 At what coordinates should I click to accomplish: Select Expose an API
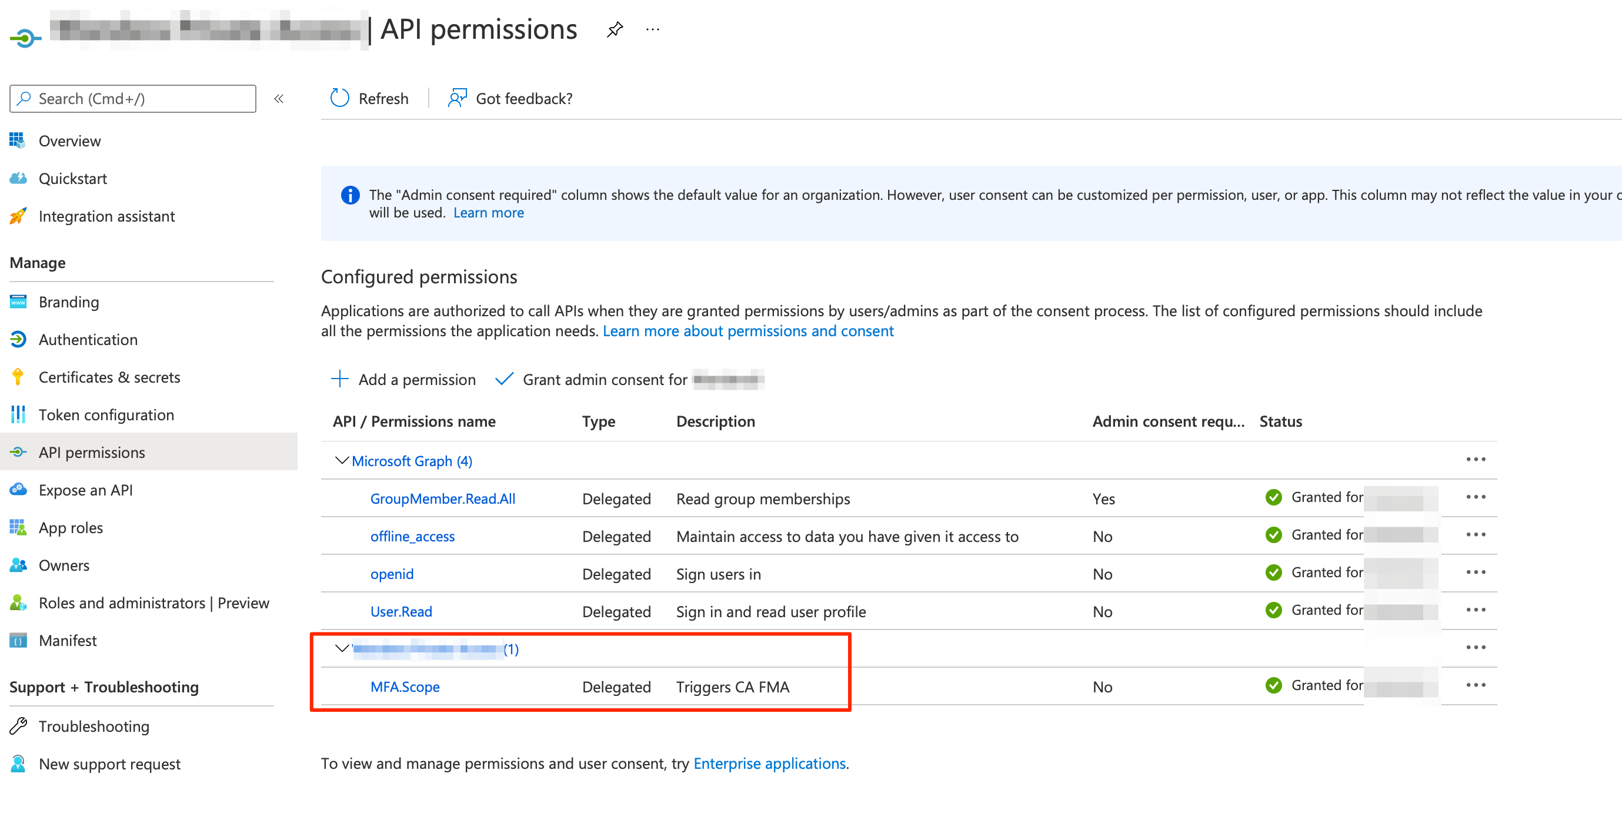click(x=86, y=490)
